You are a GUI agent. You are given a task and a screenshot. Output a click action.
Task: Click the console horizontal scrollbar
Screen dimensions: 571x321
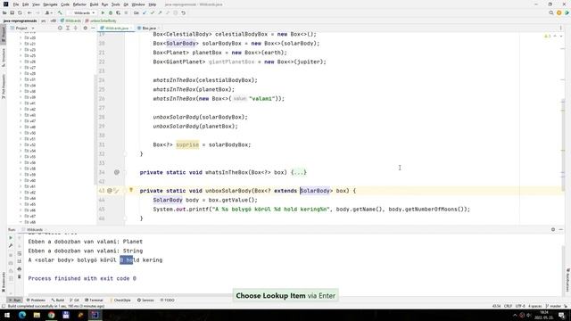point(131,295)
